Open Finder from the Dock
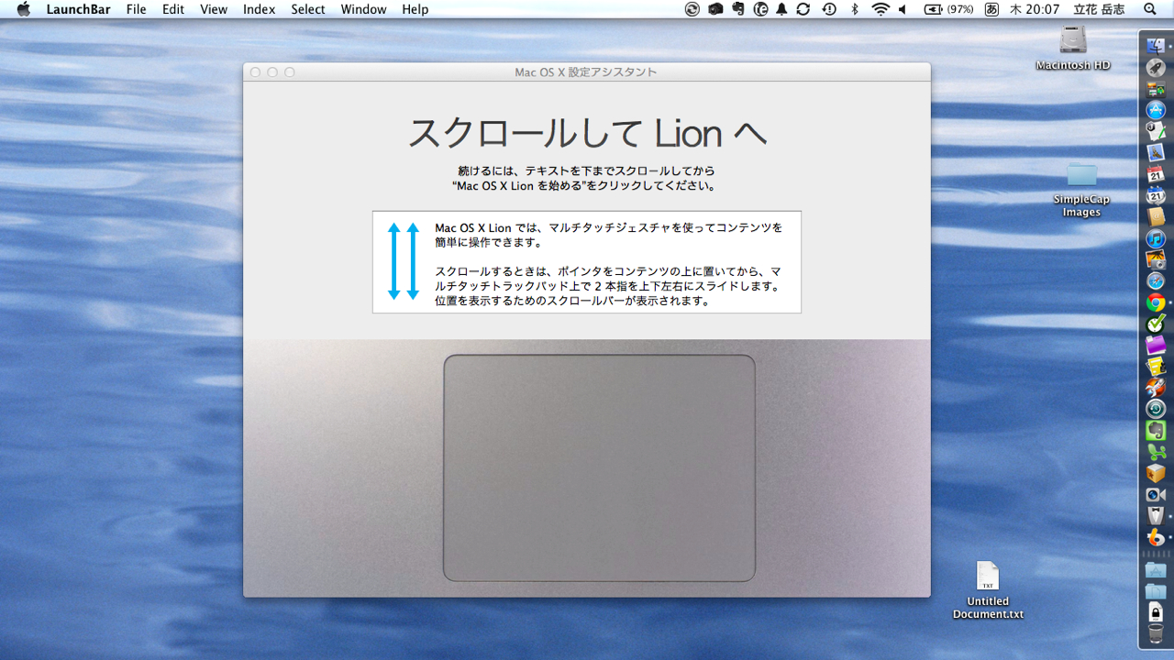 [x=1155, y=47]
